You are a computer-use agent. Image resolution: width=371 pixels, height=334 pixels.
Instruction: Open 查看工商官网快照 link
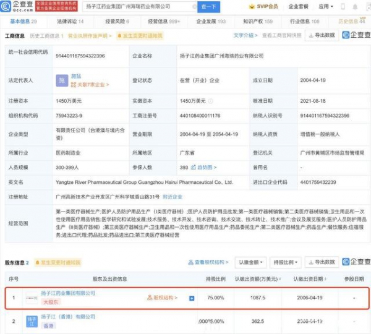click(x=282, y=35)
